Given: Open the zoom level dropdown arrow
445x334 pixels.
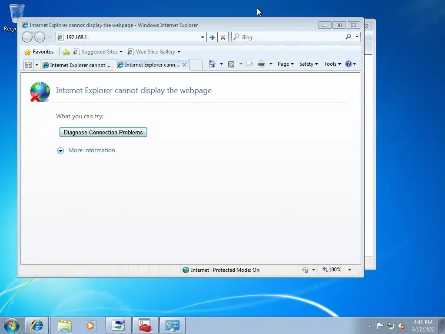Looking at the screenshot, I should pos(350,270).
